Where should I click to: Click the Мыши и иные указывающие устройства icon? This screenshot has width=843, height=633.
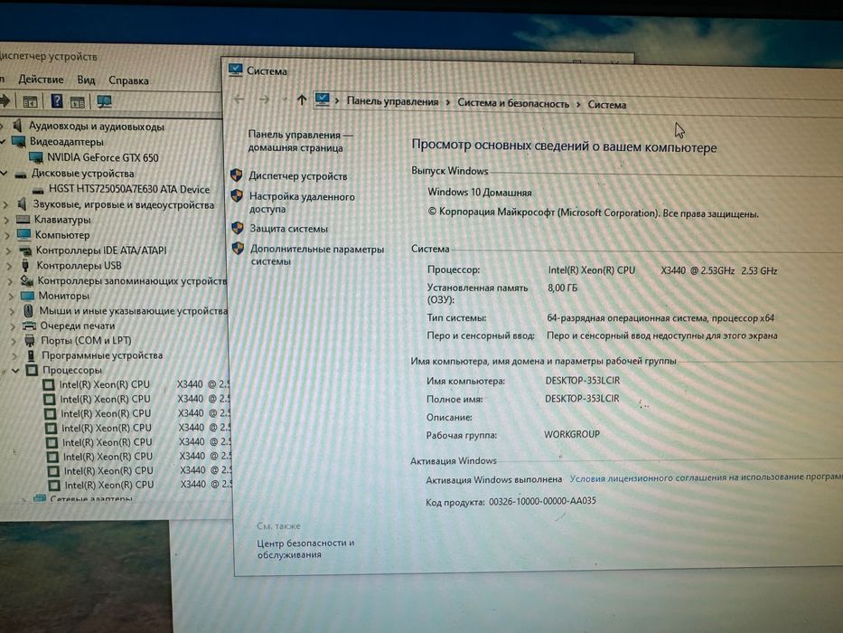pos(29,310)
